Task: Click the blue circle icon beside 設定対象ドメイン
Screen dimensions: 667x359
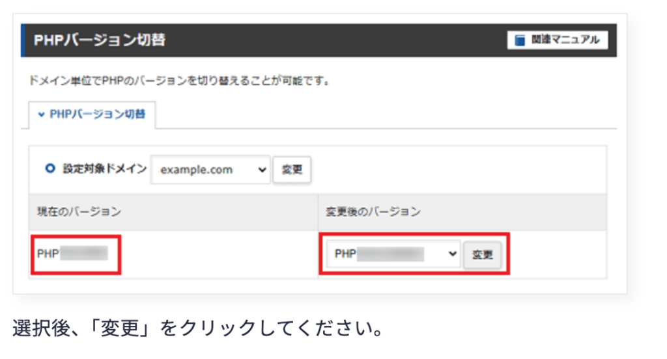Action: point(50,169)
